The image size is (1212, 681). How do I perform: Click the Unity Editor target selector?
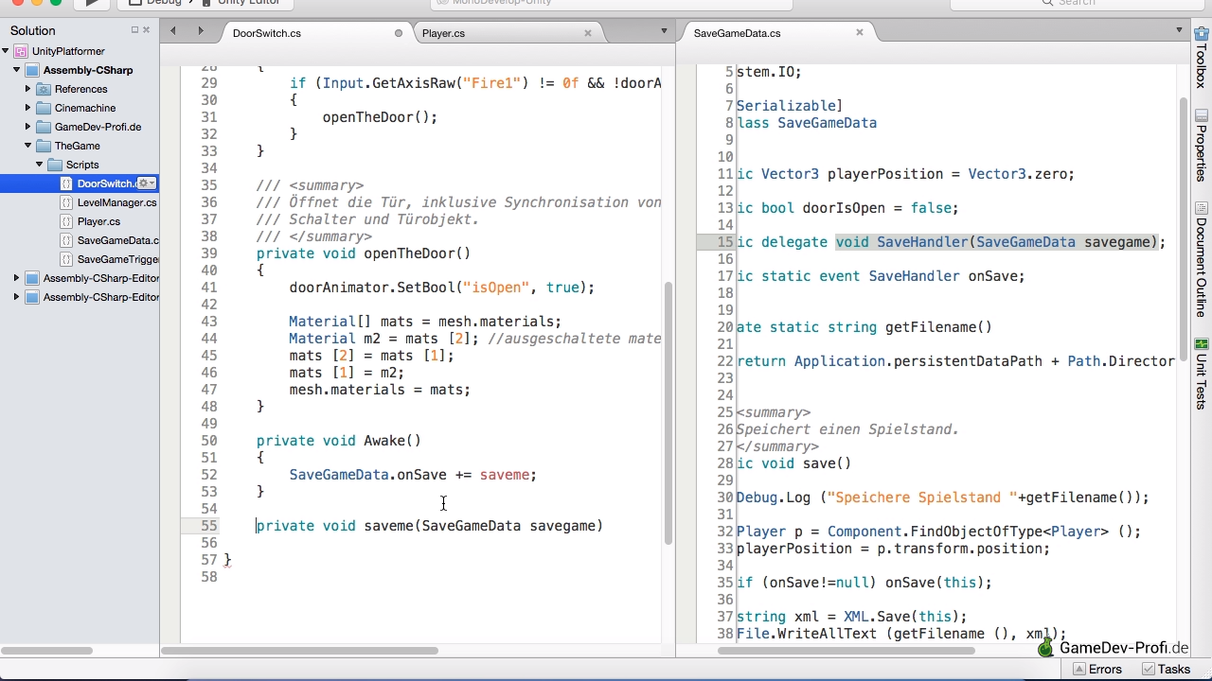pyautogui.click(x=241, y=3)
